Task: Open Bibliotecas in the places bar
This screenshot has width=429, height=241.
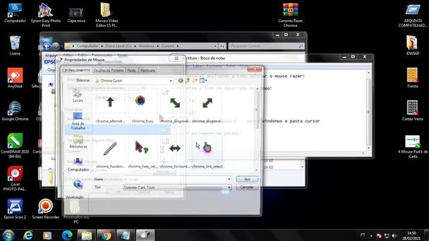Action: click(78, 142)
